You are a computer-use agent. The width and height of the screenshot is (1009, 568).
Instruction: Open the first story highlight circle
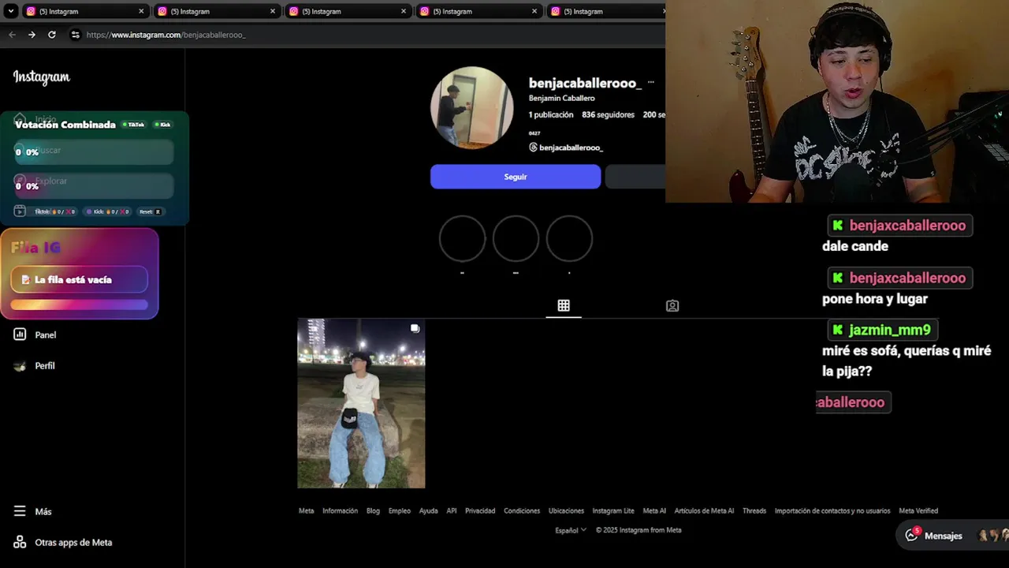point(462,238)
